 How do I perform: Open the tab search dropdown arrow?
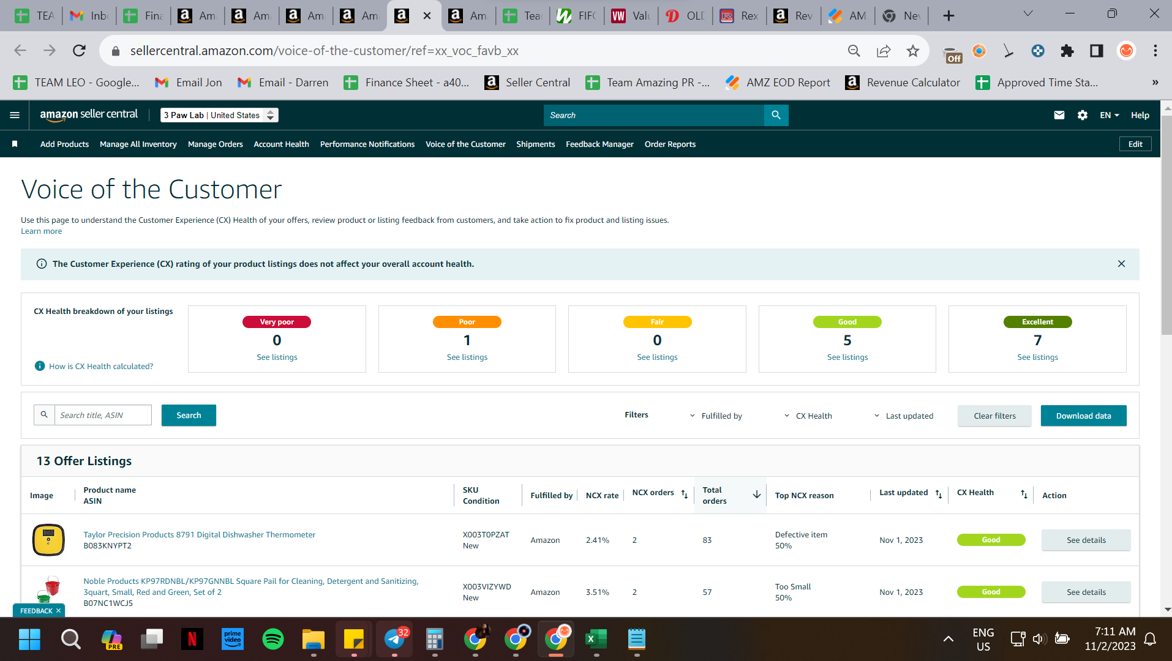1028,14
